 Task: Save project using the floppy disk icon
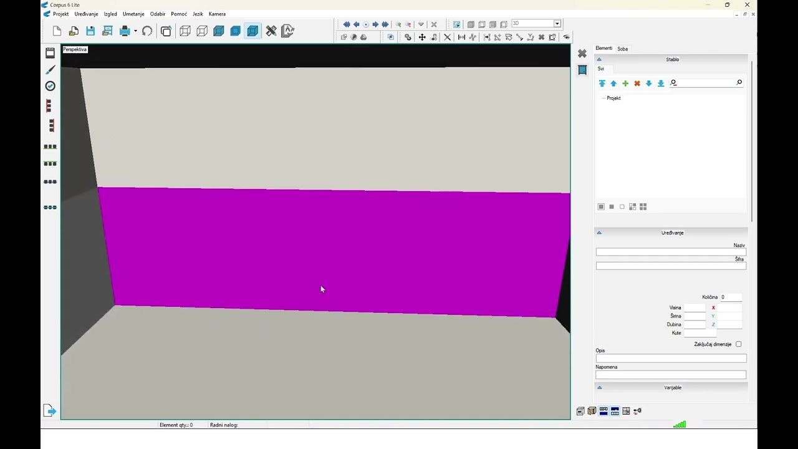click(x=90, y=31)
